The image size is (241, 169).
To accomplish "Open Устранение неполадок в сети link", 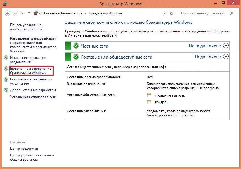I will [x=33, y=97].
